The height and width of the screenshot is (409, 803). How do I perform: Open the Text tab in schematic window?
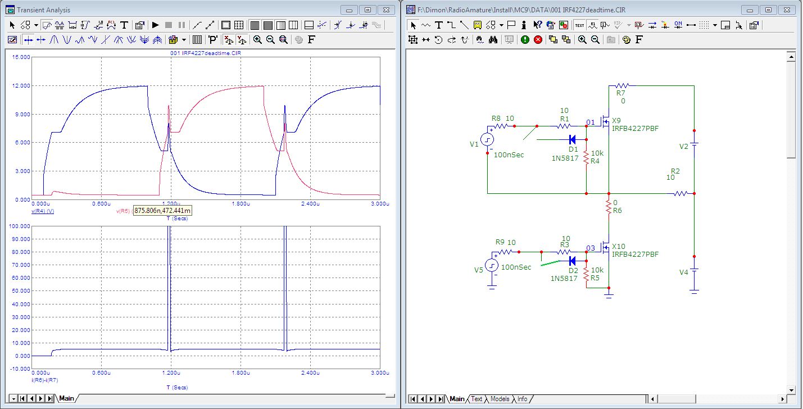pyautogui.click(x=477, y=399)
